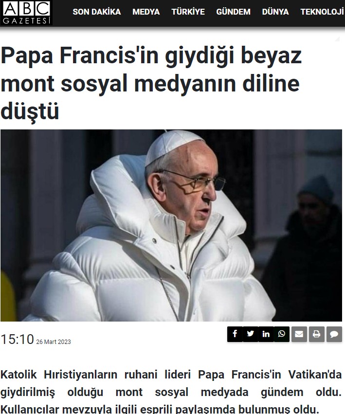
Task: Share the article via WhatsApp
Action: point(282,334)
